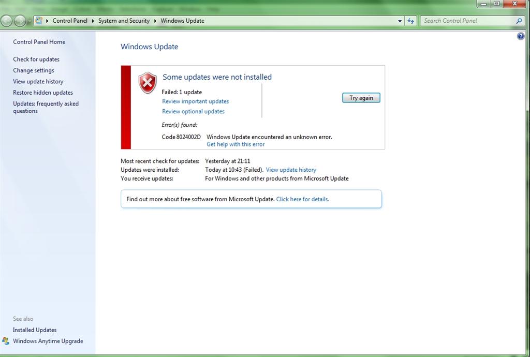The width and height of the screenshot is (530, 357).
Task: Open Control Panel Home
Action: tap(39, 42)
